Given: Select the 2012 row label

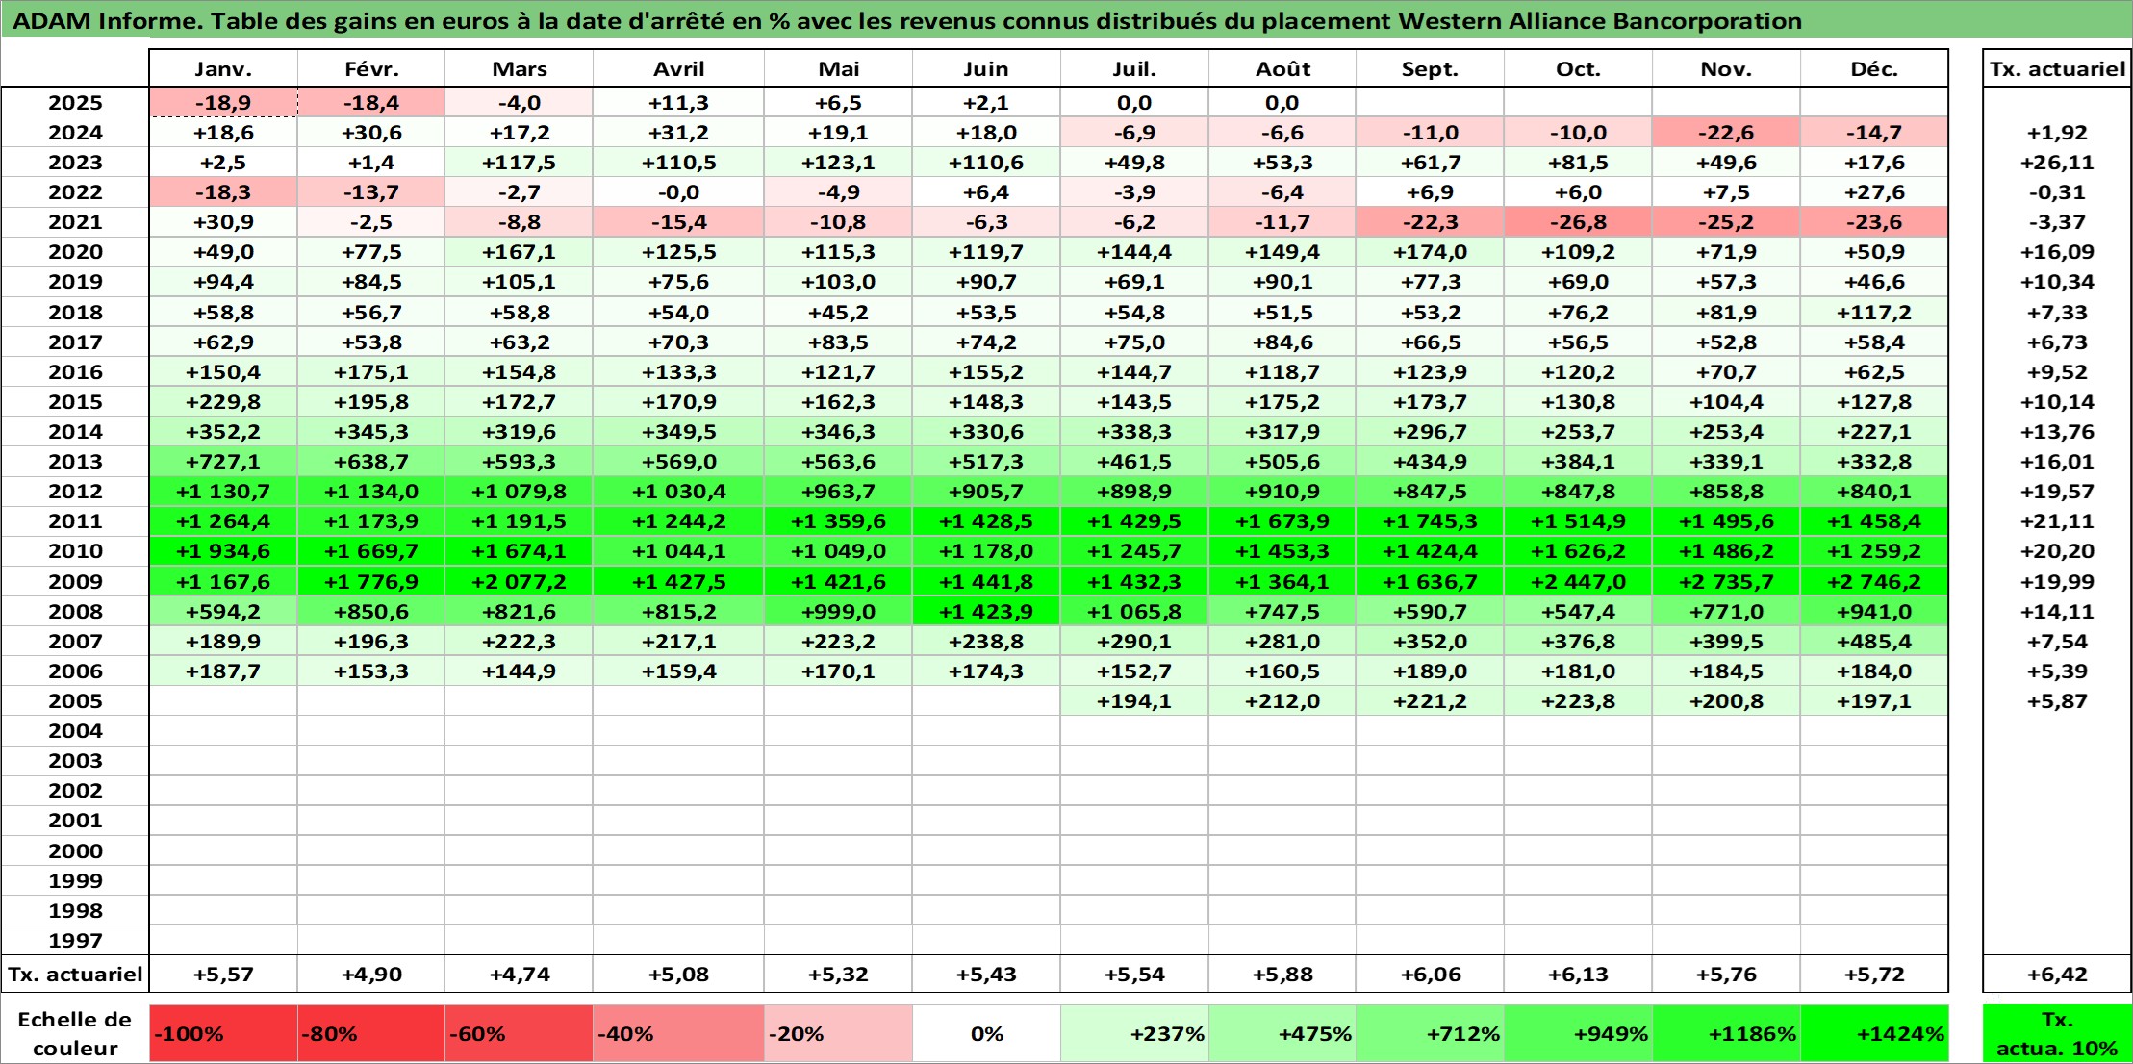Looking at the screenshot, I should click(75, 492).
